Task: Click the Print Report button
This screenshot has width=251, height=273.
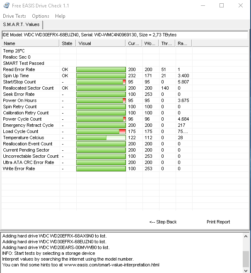Action: (218, 222)
